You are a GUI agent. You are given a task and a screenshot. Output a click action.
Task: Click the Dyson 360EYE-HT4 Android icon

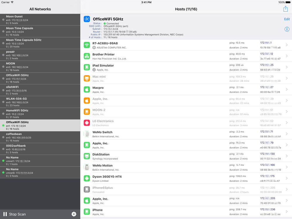point(87,178)
